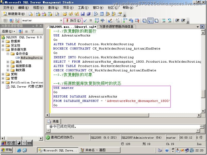Viewport: 207px width, 155px height.
Task: Click the 开始 Start button
Action: pyautogui.click(x=7, y=150)
